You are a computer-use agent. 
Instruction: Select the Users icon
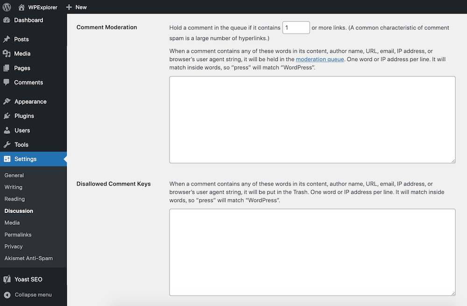tap(8, 130)
